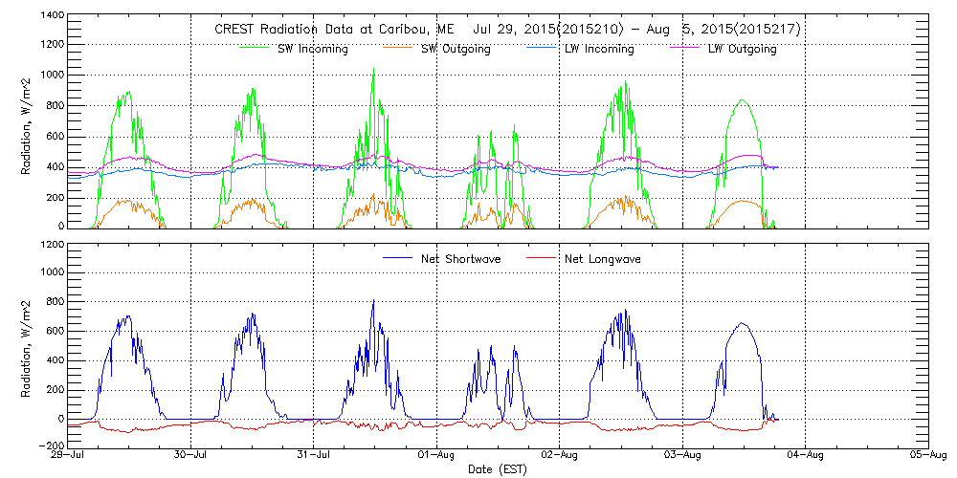
Task: Select the 'SW Incoming' legend label
Action: click(x=310, y=49)
